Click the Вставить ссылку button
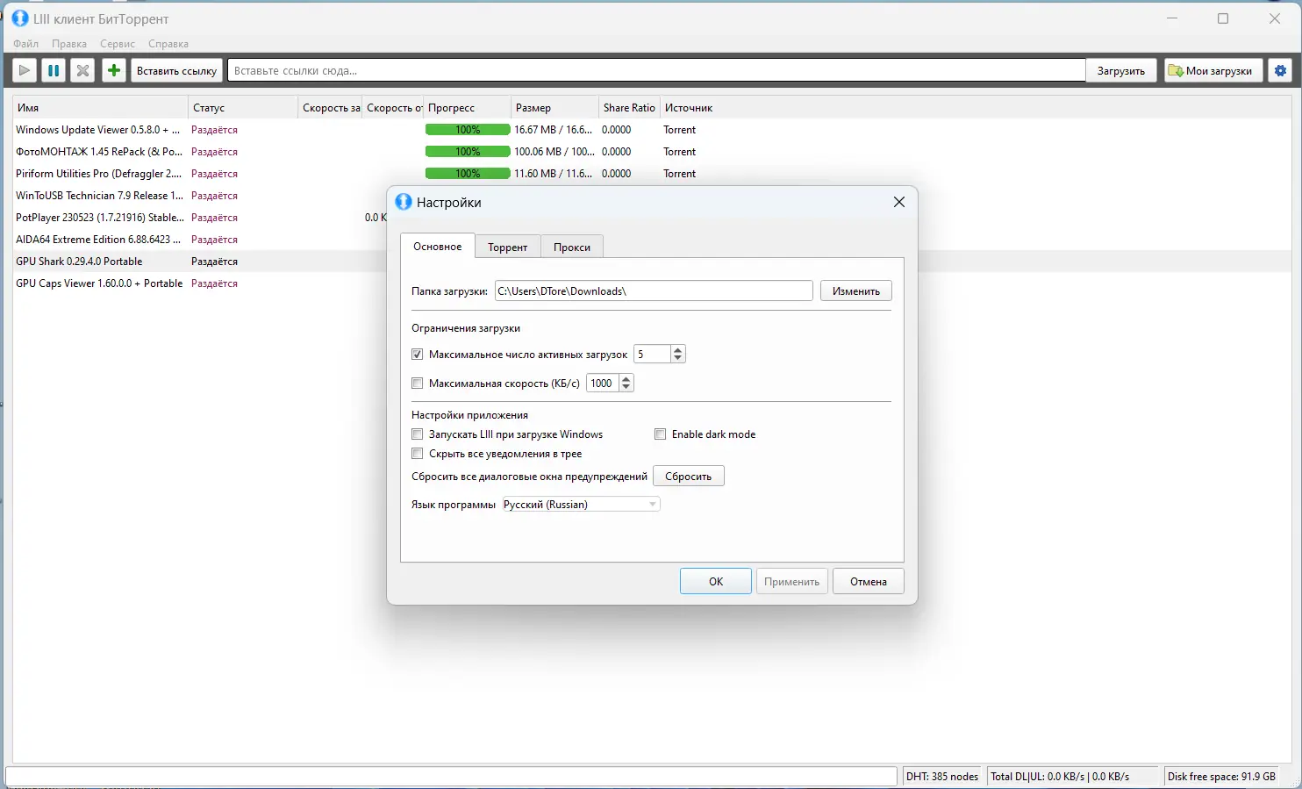This screenshot has width=1302, height=789. 177,70
